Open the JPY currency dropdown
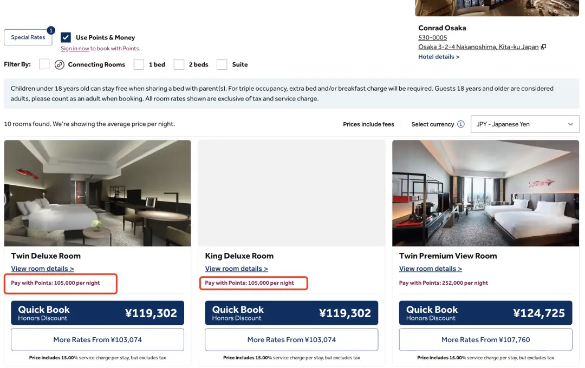 point(524,124)
